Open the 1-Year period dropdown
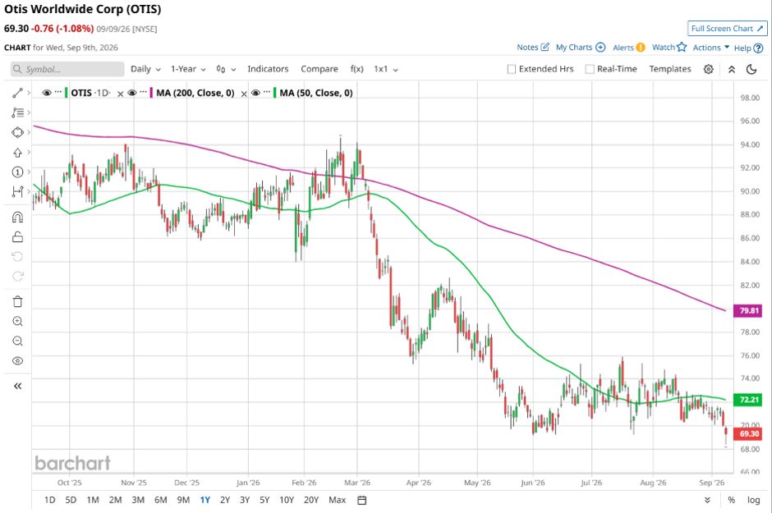 (x=188, y=69)
